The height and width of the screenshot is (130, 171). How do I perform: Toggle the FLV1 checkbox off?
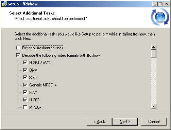tap(25, 92)
